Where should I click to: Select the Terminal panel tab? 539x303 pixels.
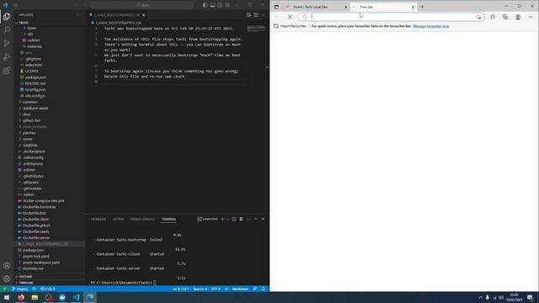[x=168, y=219]
